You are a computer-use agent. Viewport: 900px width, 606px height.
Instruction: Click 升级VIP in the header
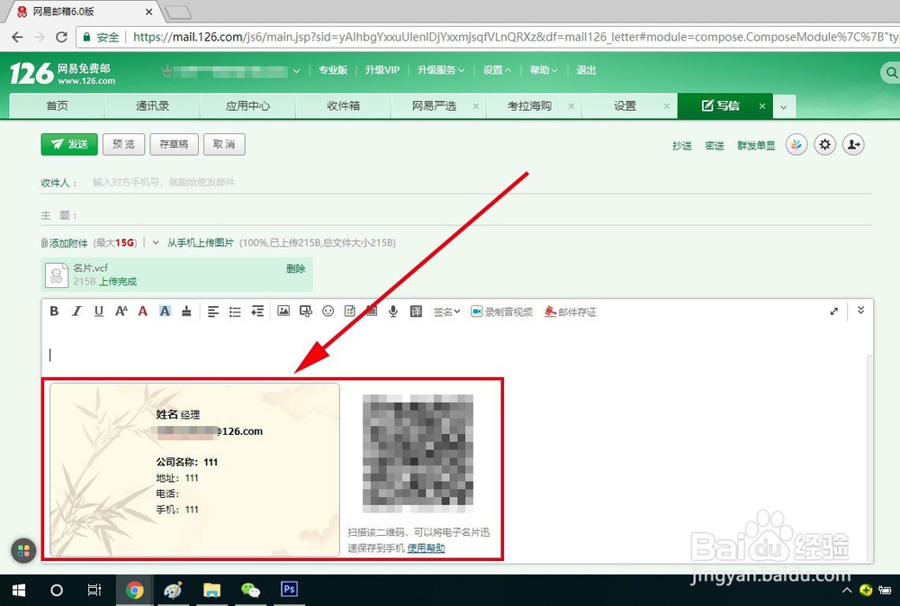[382, 70]
